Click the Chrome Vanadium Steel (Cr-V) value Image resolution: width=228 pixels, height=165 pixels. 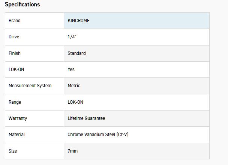coord(98,135)
